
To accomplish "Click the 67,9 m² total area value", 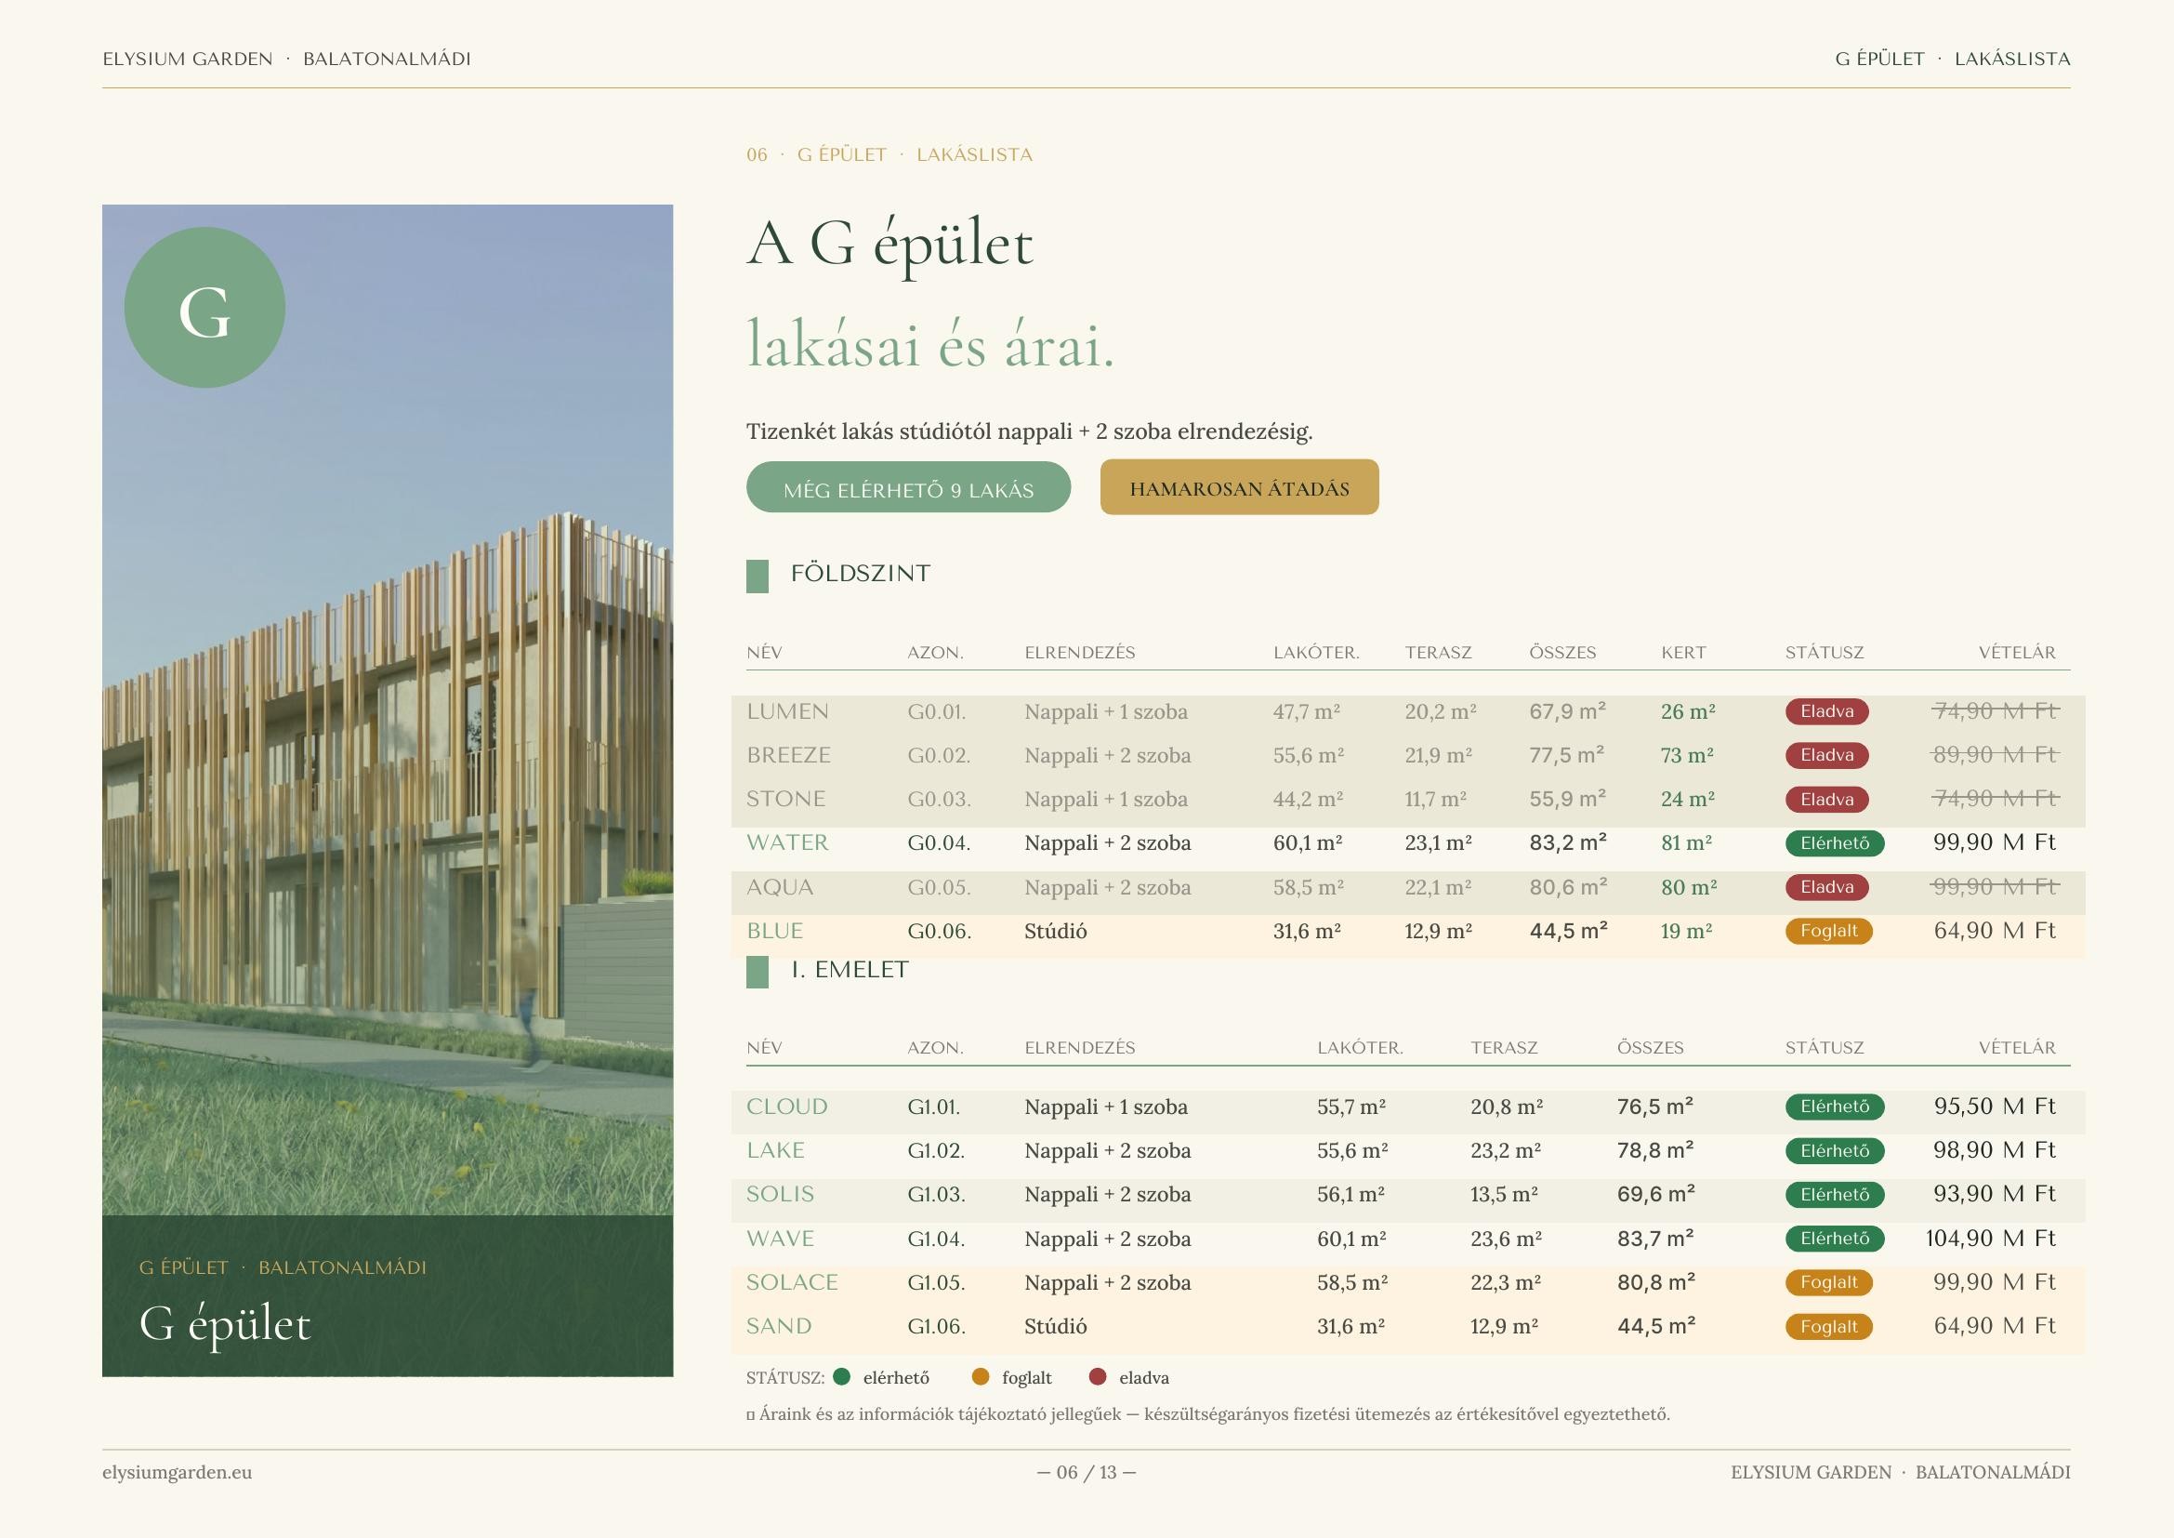I will 1567,710.
